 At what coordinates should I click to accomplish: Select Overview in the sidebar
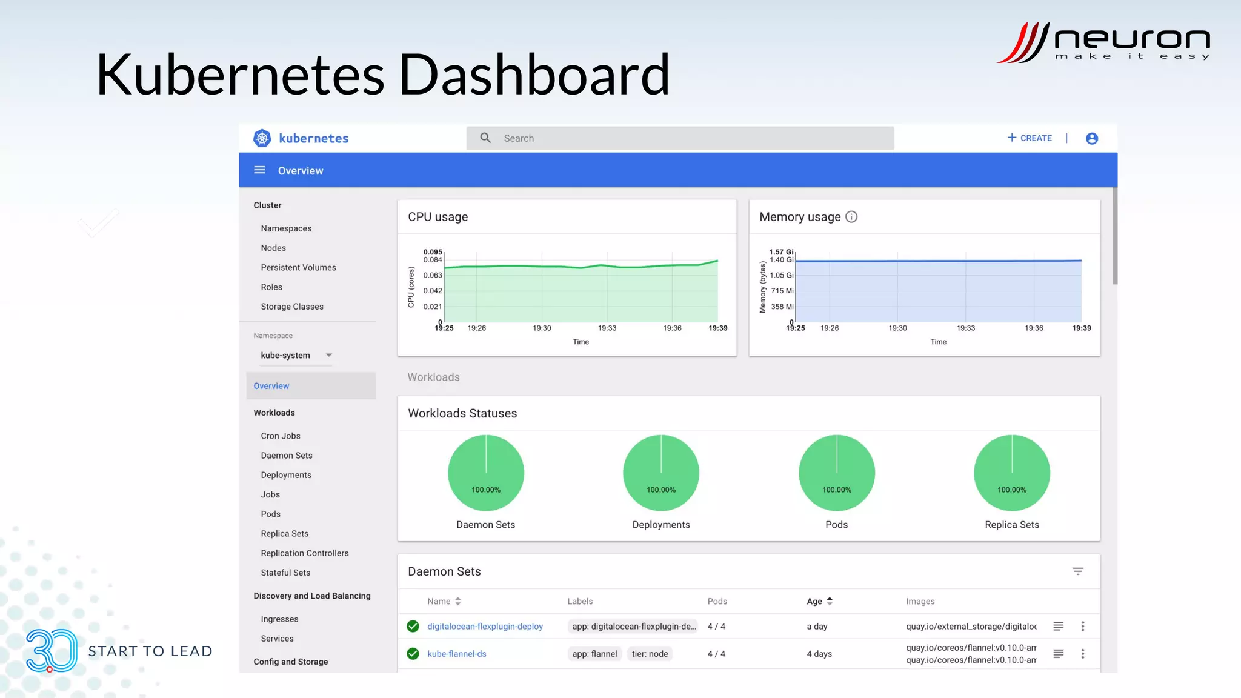311,386
